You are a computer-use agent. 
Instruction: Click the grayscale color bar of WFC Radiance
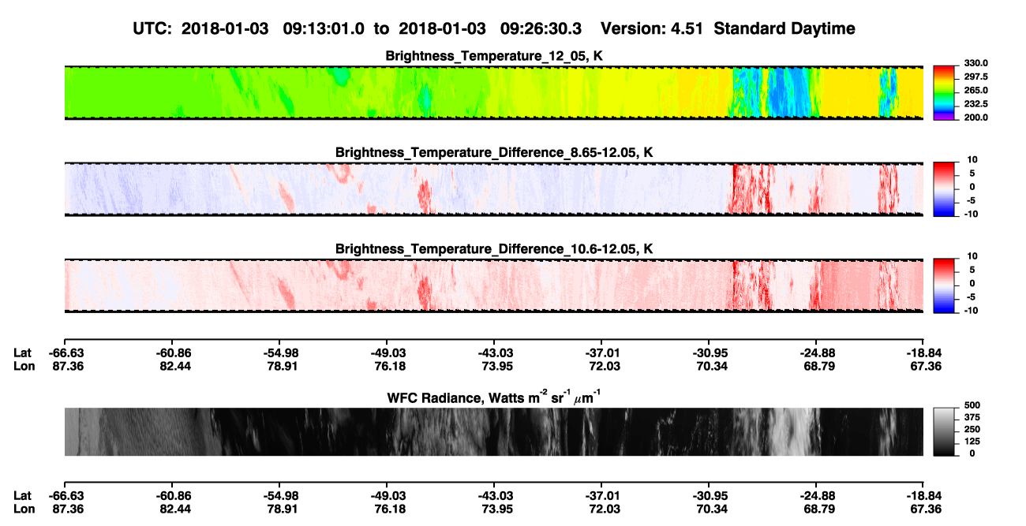(x=944, y=432)
